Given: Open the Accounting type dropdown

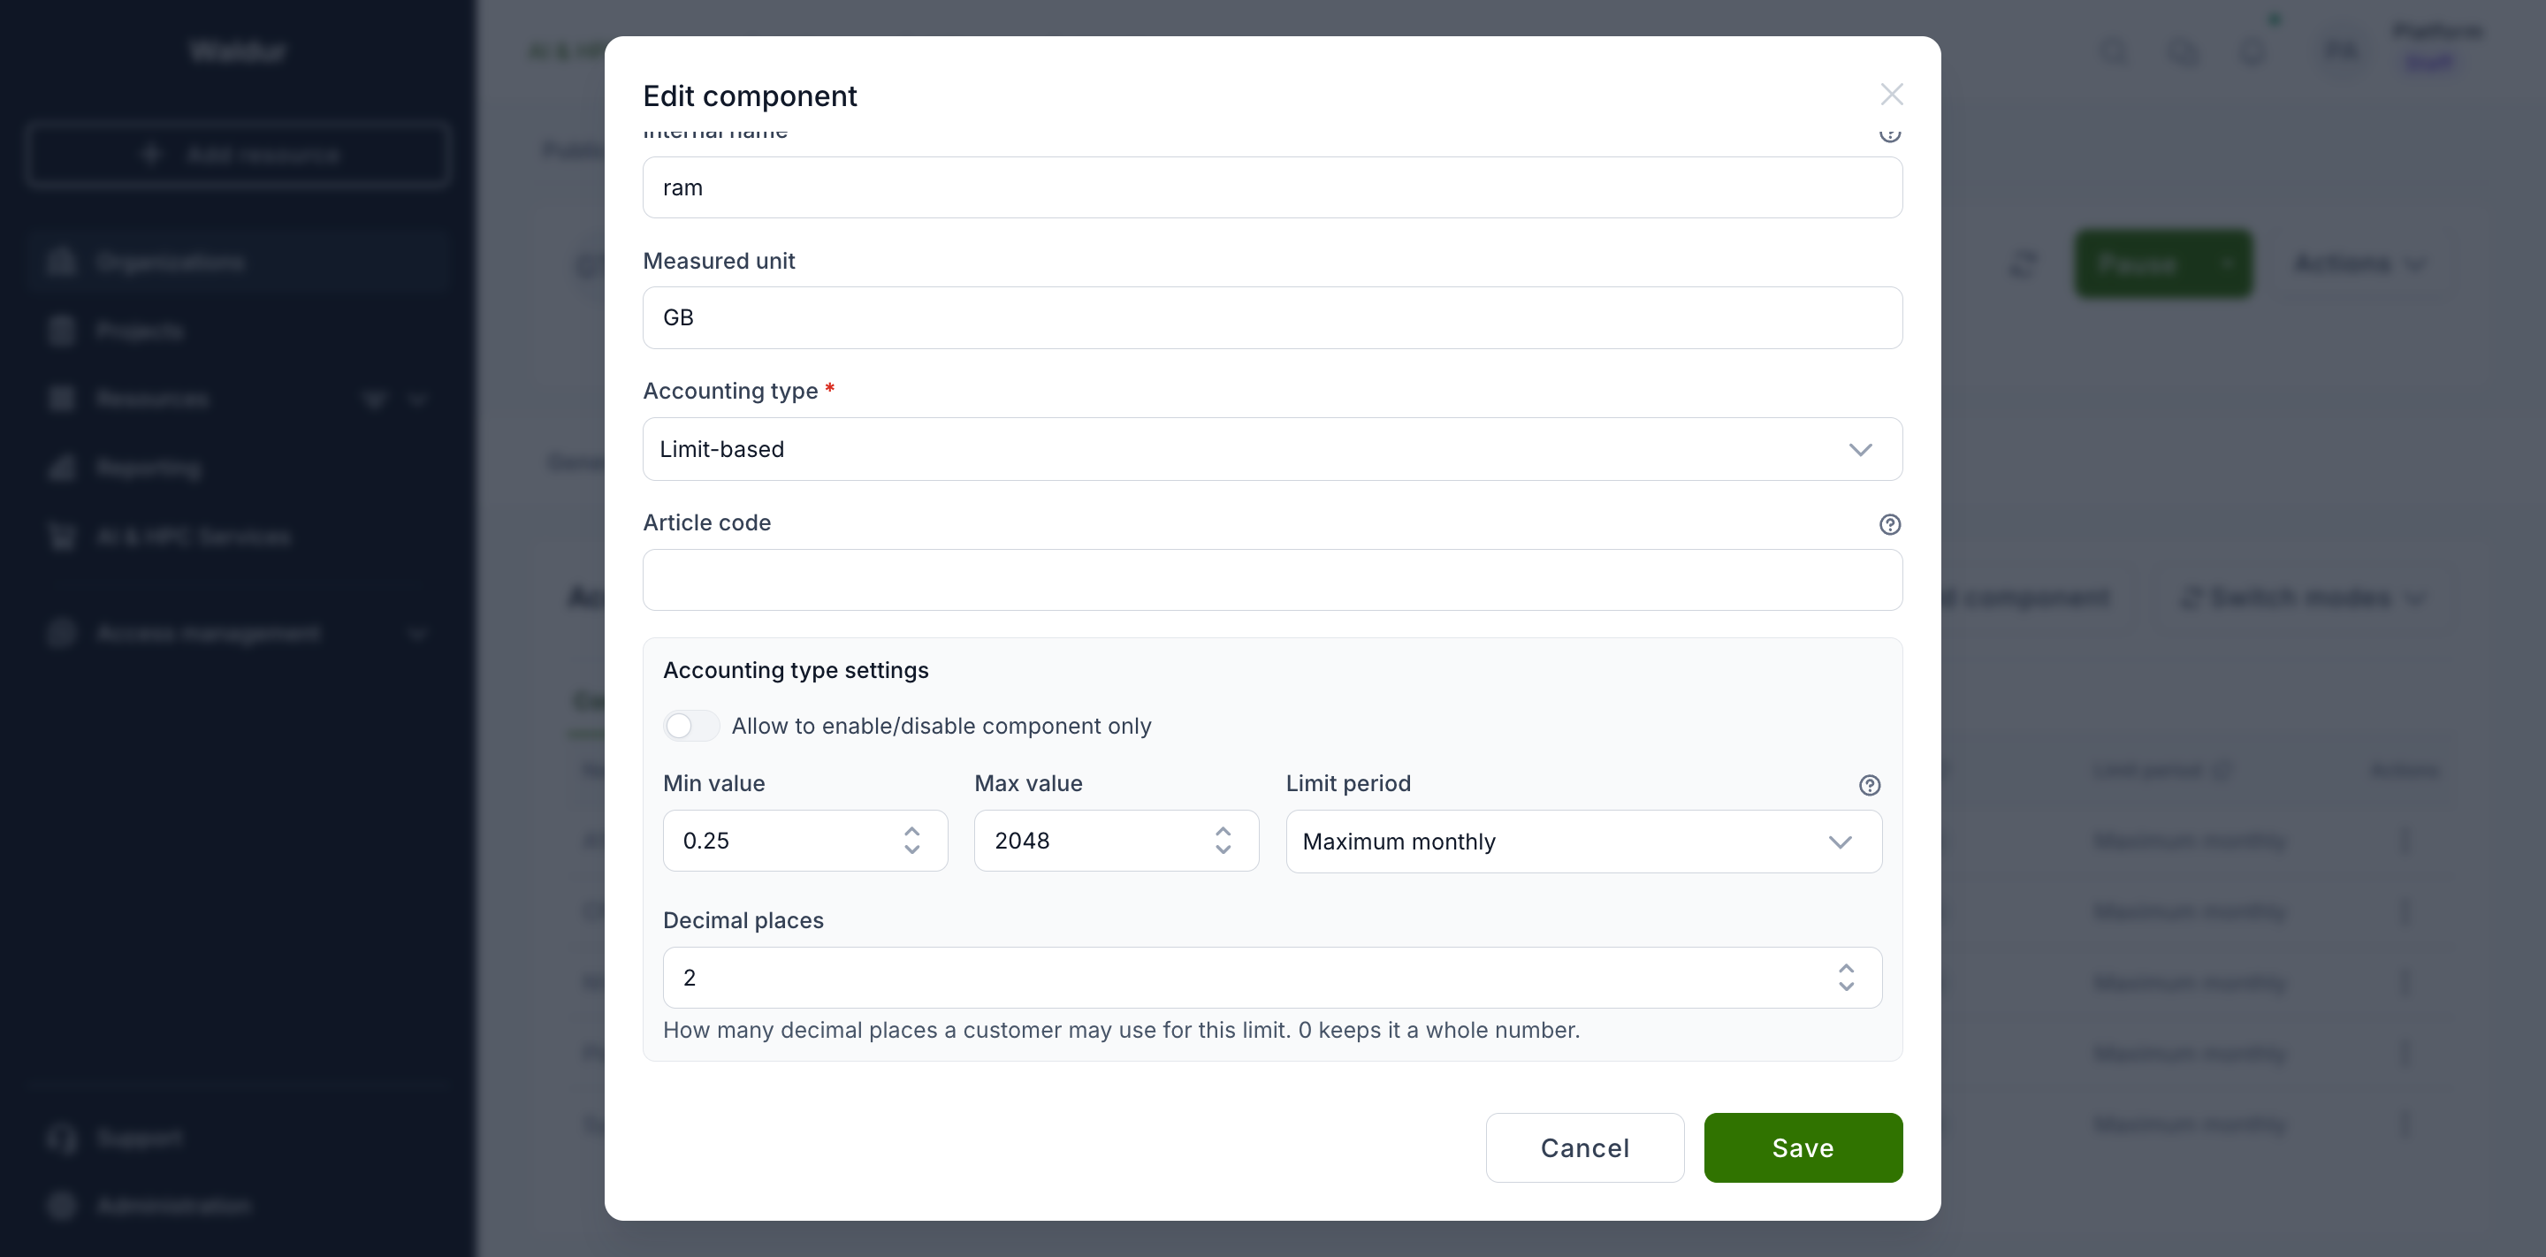Looking at the screenshot, I should (1272, 450).
